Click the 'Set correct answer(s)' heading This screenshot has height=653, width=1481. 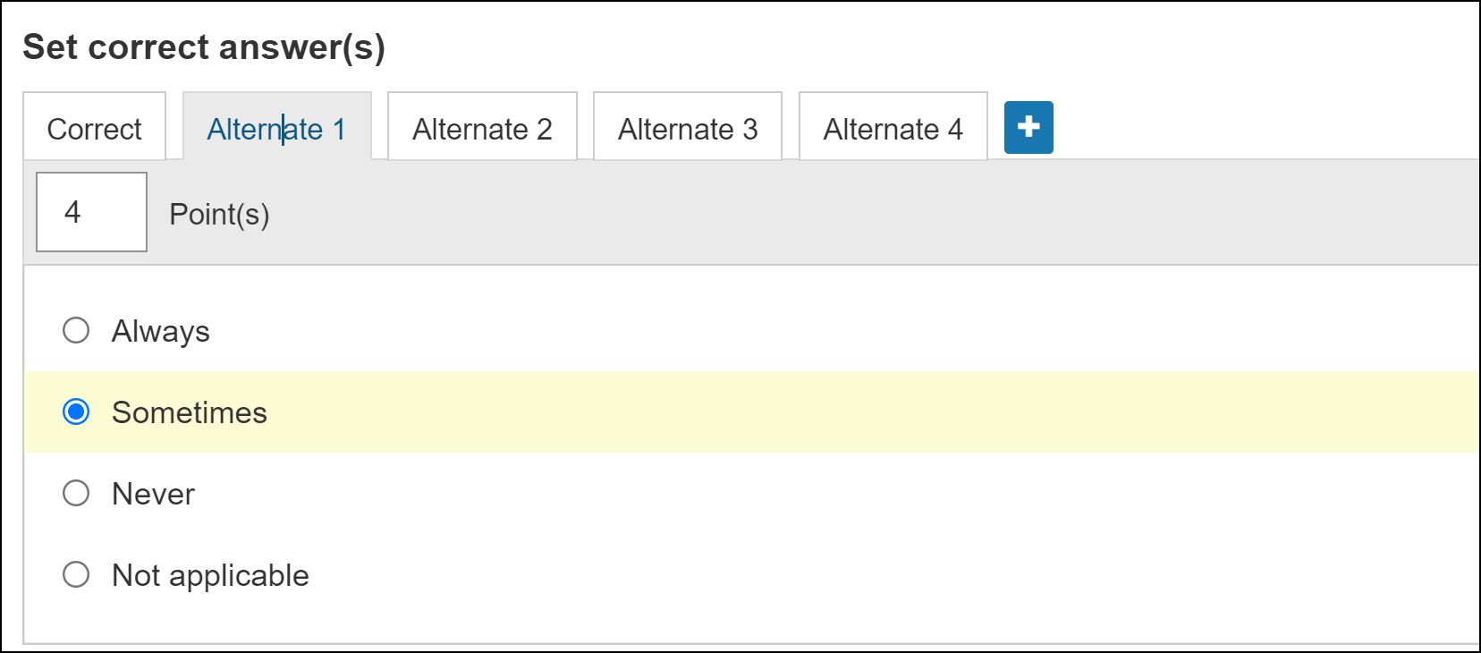tap(204, 47)
